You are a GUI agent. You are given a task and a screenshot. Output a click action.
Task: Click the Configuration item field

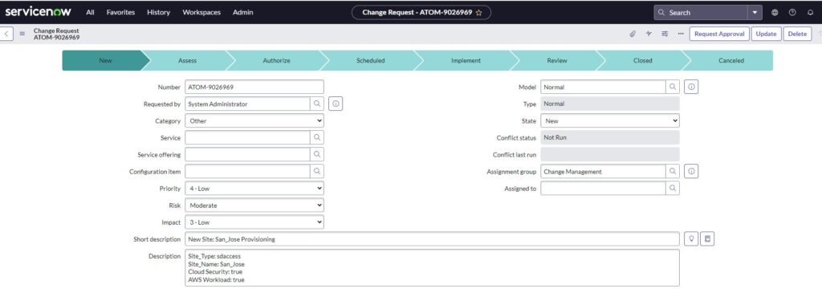coord(247,172)
